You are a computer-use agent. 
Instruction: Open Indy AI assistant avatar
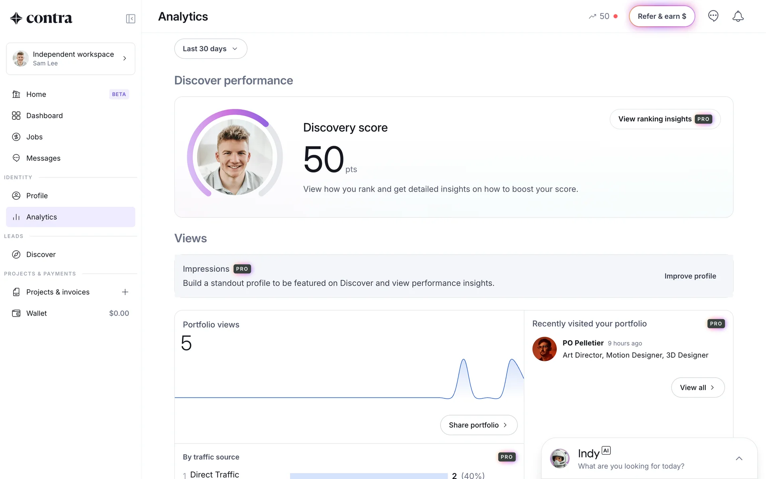tap(560, 458)
